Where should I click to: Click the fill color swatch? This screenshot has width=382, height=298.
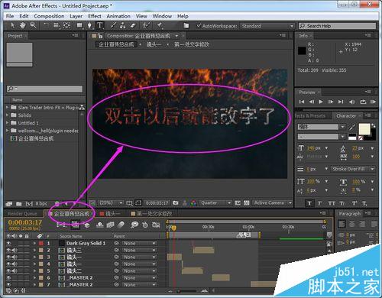tap(364, 129)
